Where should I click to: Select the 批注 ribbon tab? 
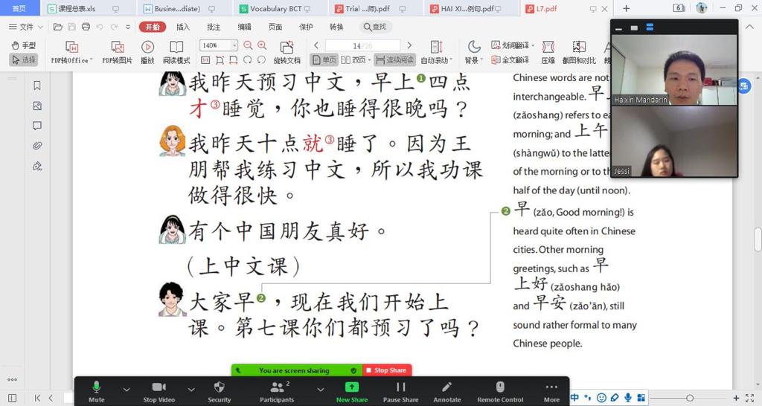tap(214, 27)
